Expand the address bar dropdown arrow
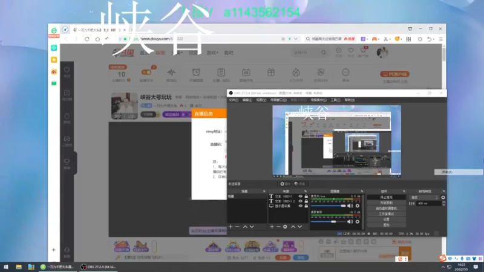The image size is (484, 272). point(296,39)
